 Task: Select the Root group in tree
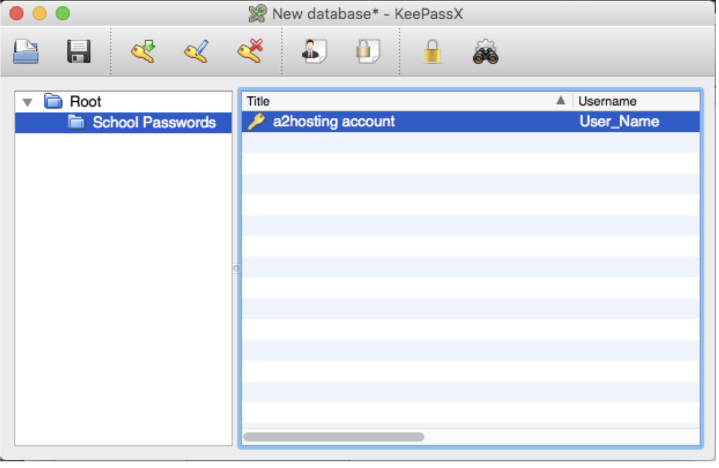click(85, 102)
